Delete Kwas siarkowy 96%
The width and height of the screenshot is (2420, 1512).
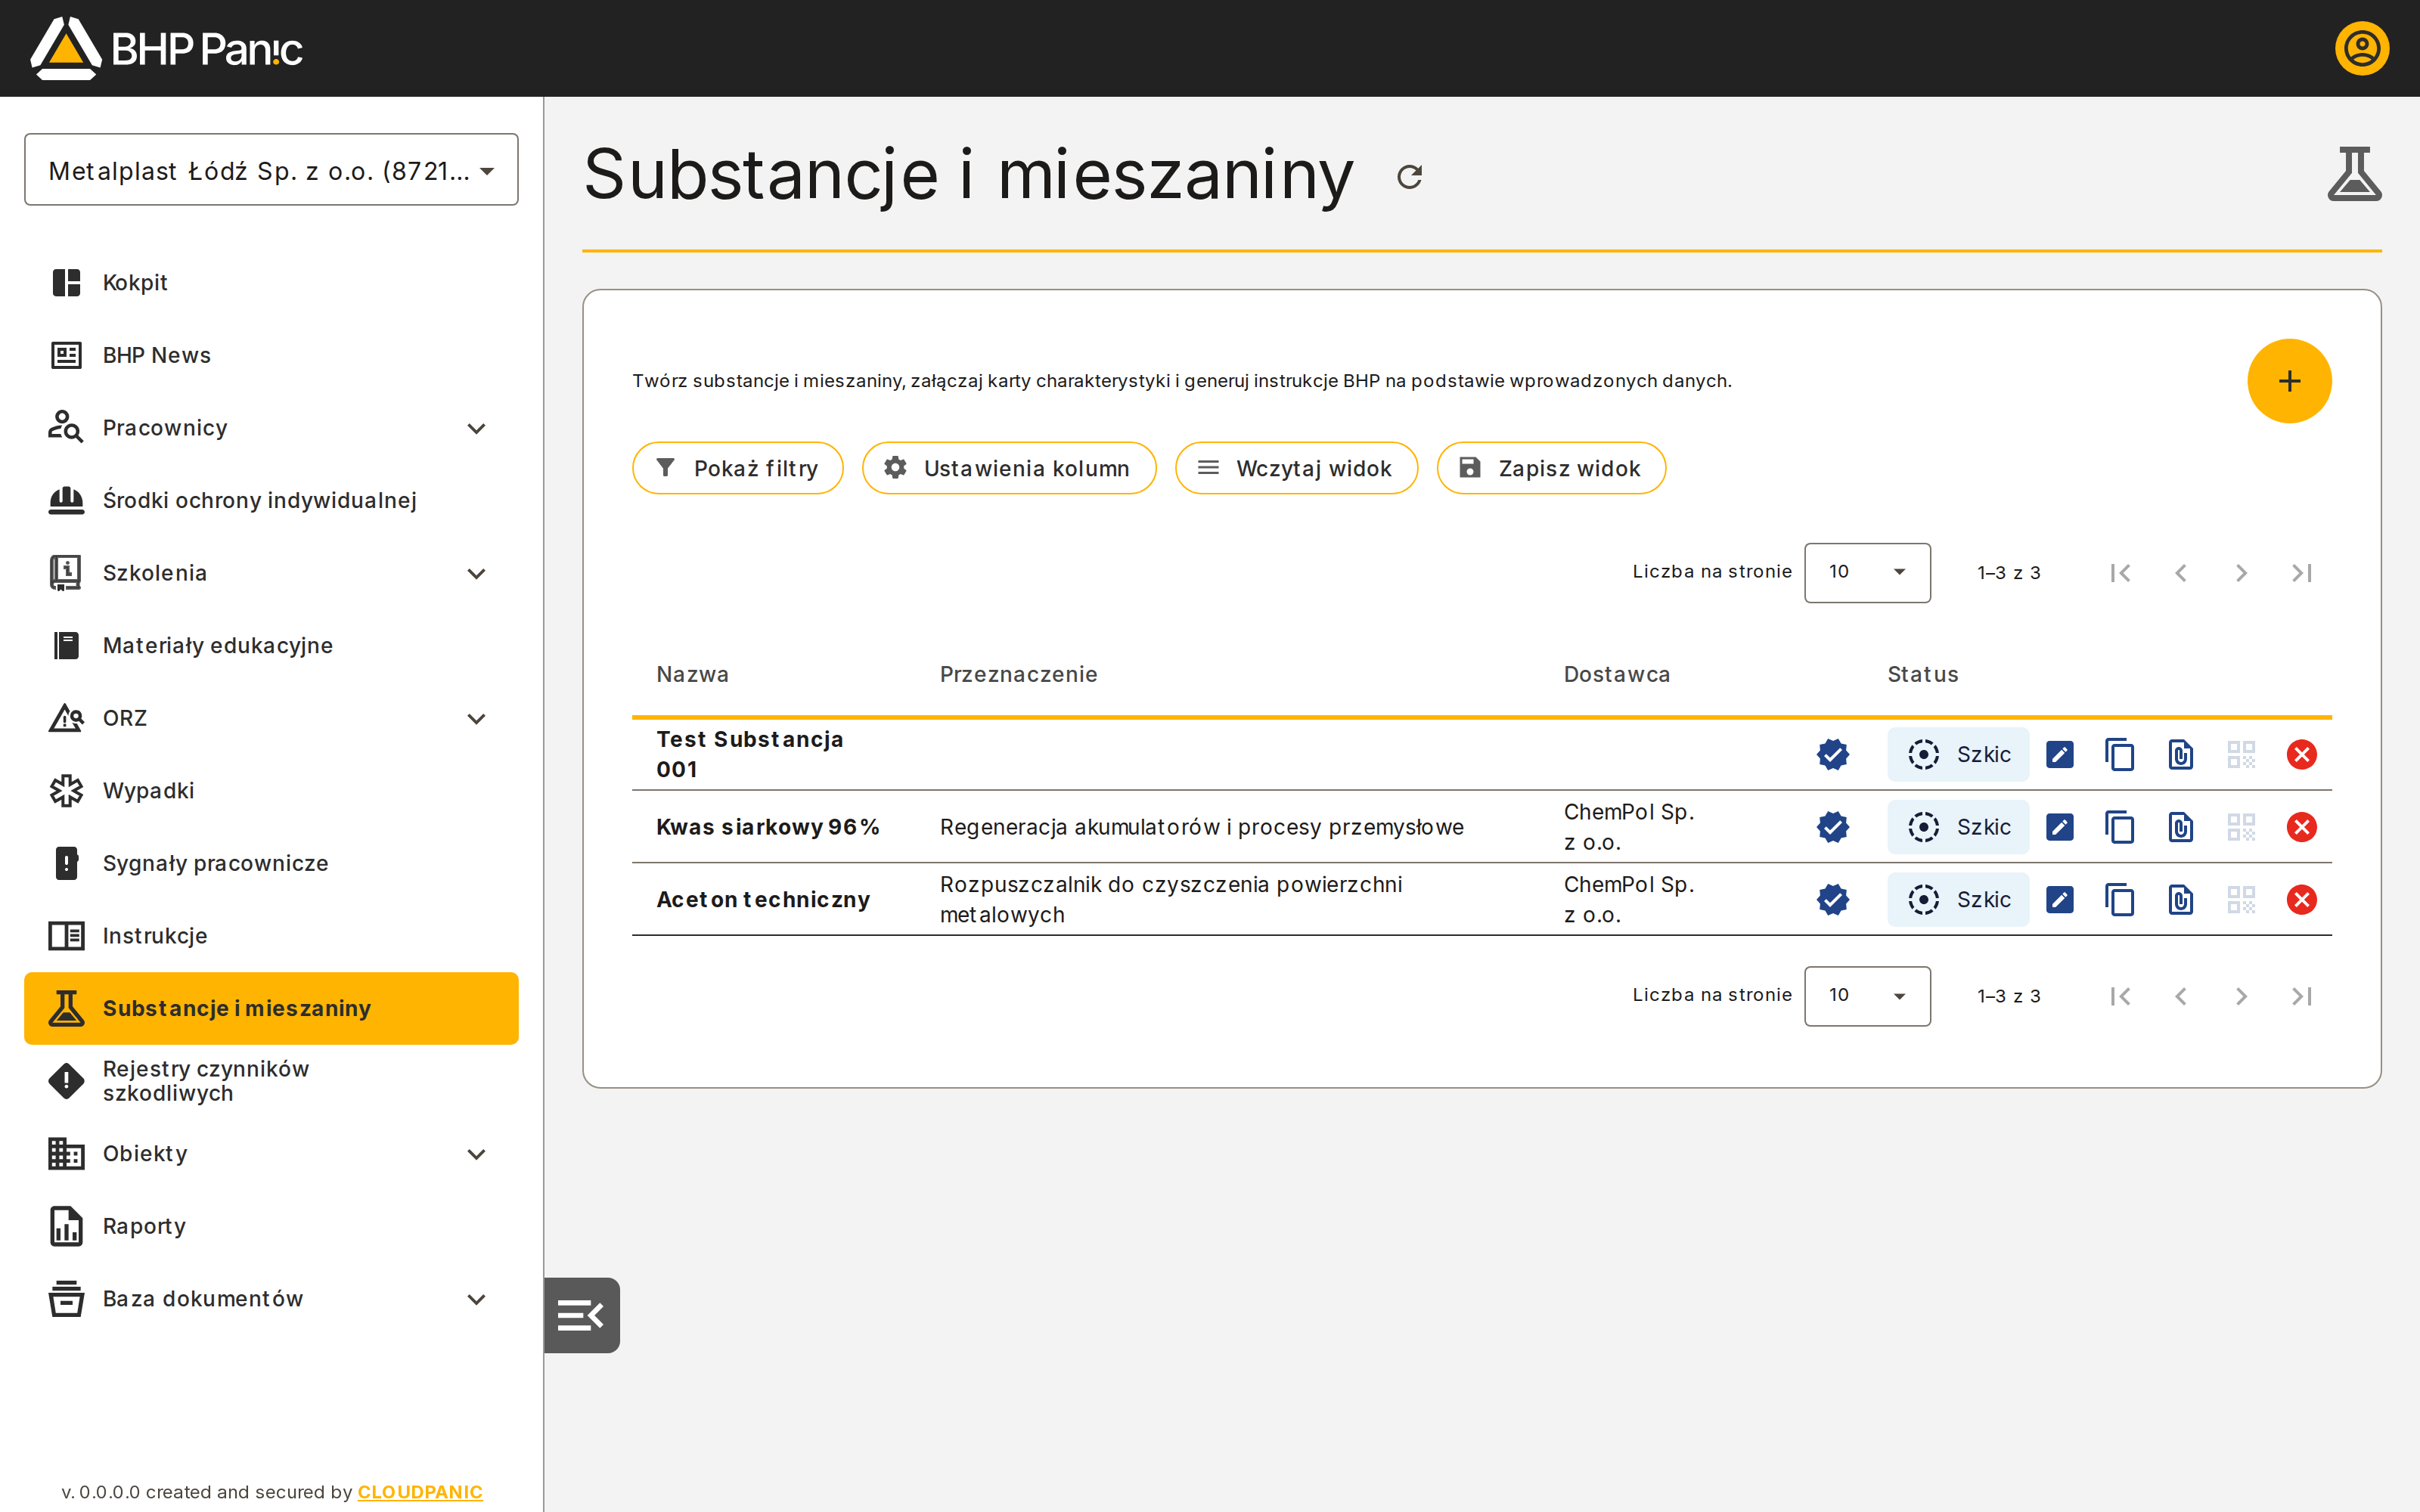tap(2301, 827)
